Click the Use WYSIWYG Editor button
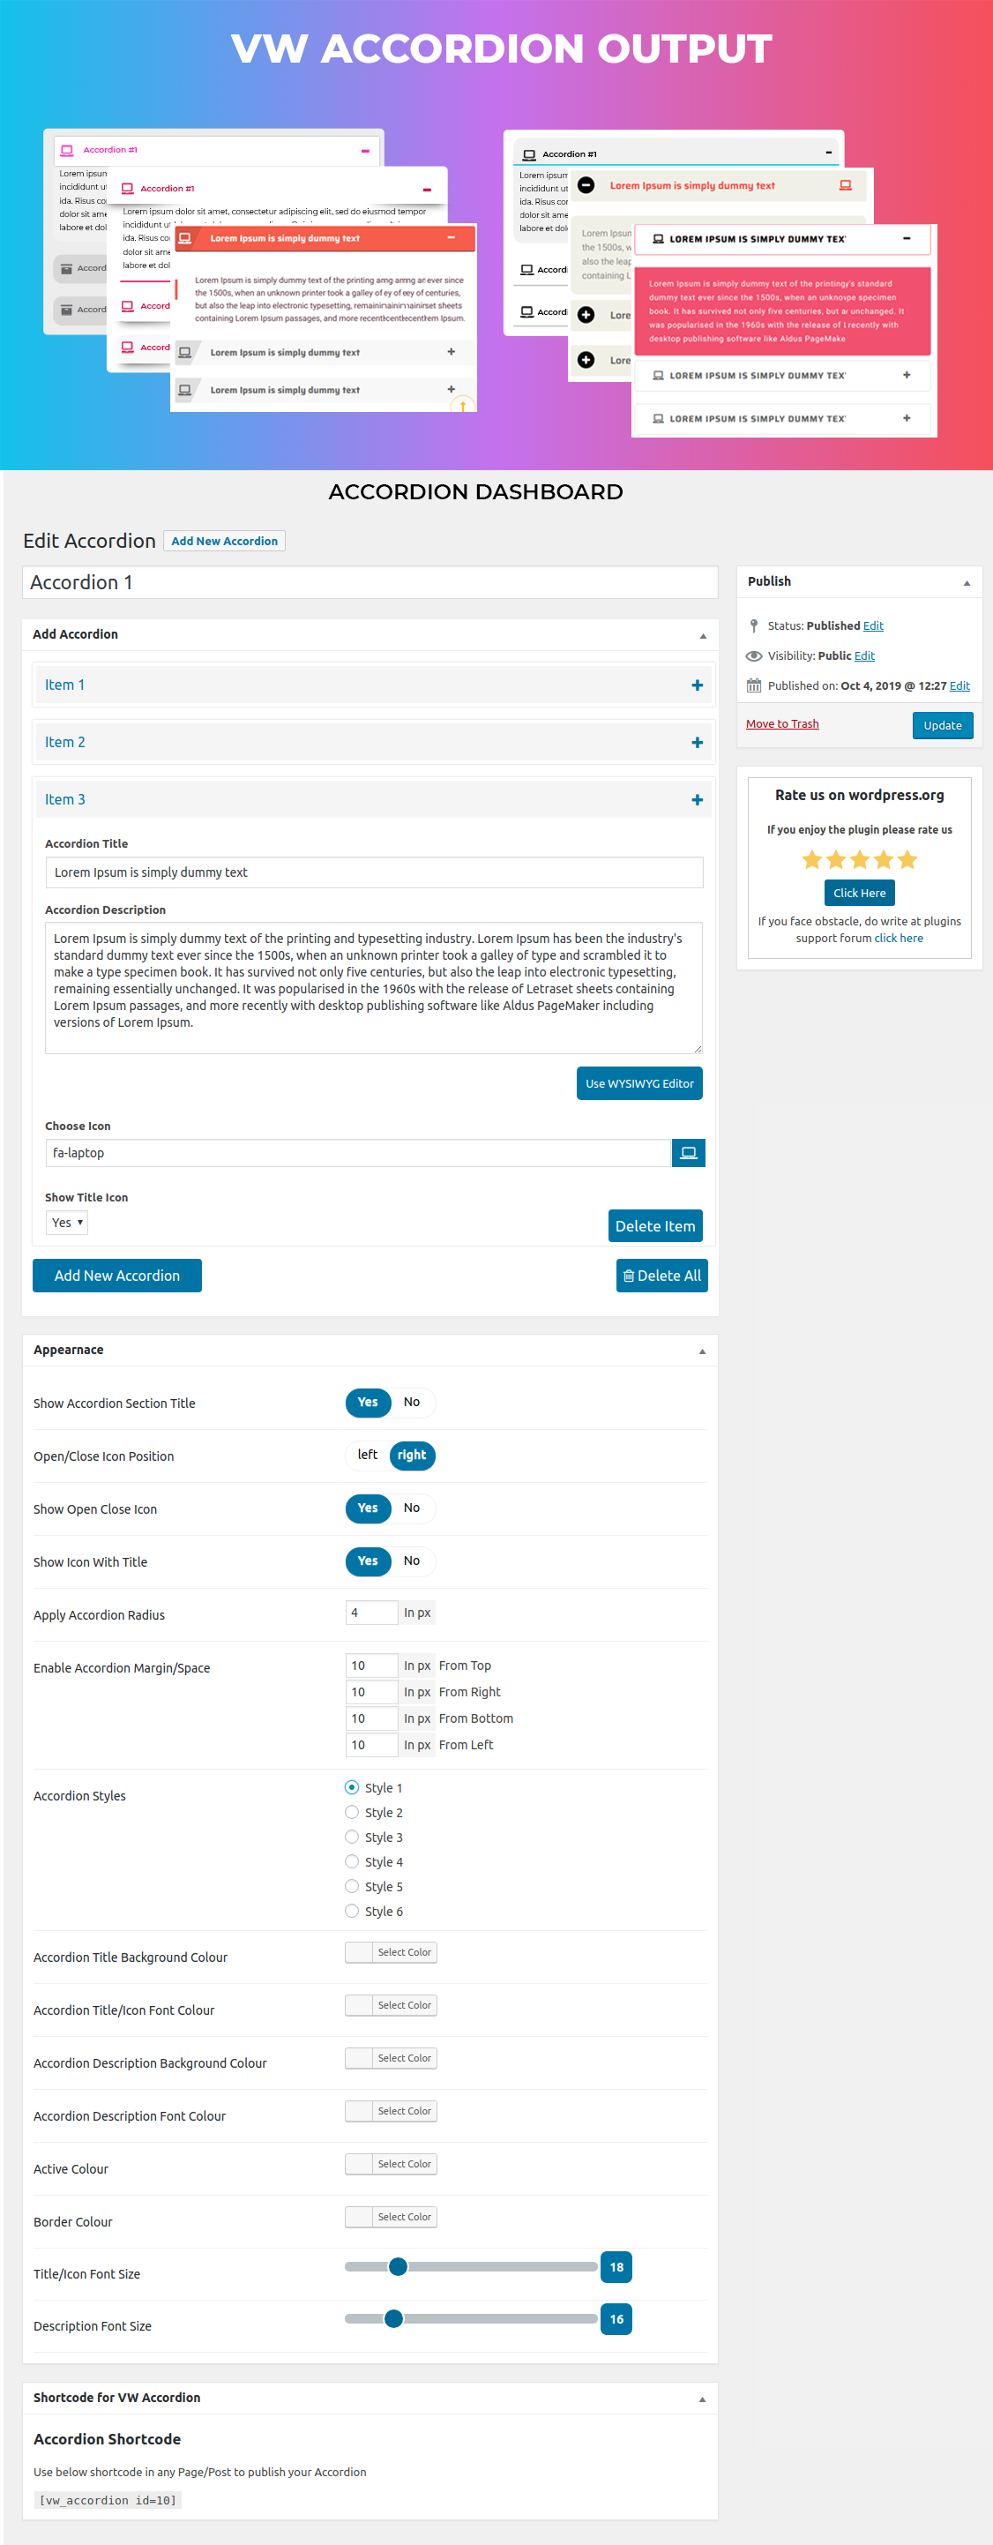 (639, 1082)
